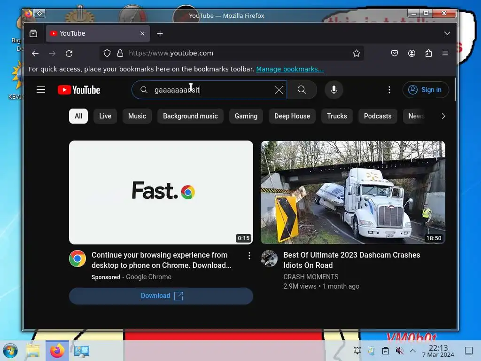Select the Gaming filter chip
Viewport: 481px width, 361px height.
246,116
